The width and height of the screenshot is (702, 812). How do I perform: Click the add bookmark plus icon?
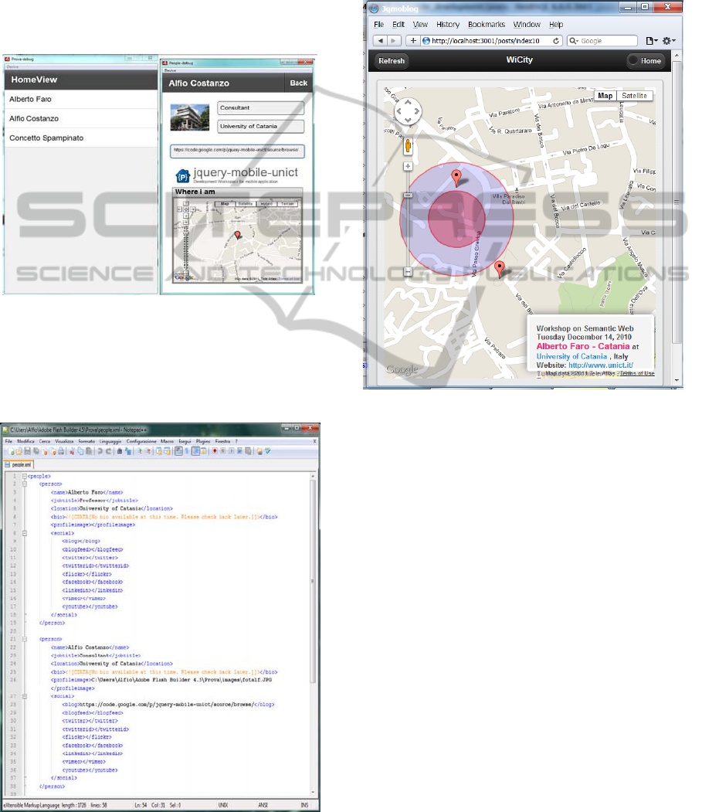(413, 40)
